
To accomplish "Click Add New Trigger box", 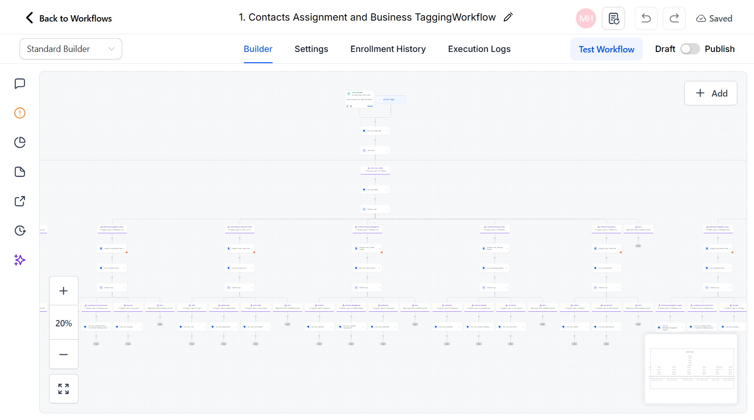I will tap(391, 99).
